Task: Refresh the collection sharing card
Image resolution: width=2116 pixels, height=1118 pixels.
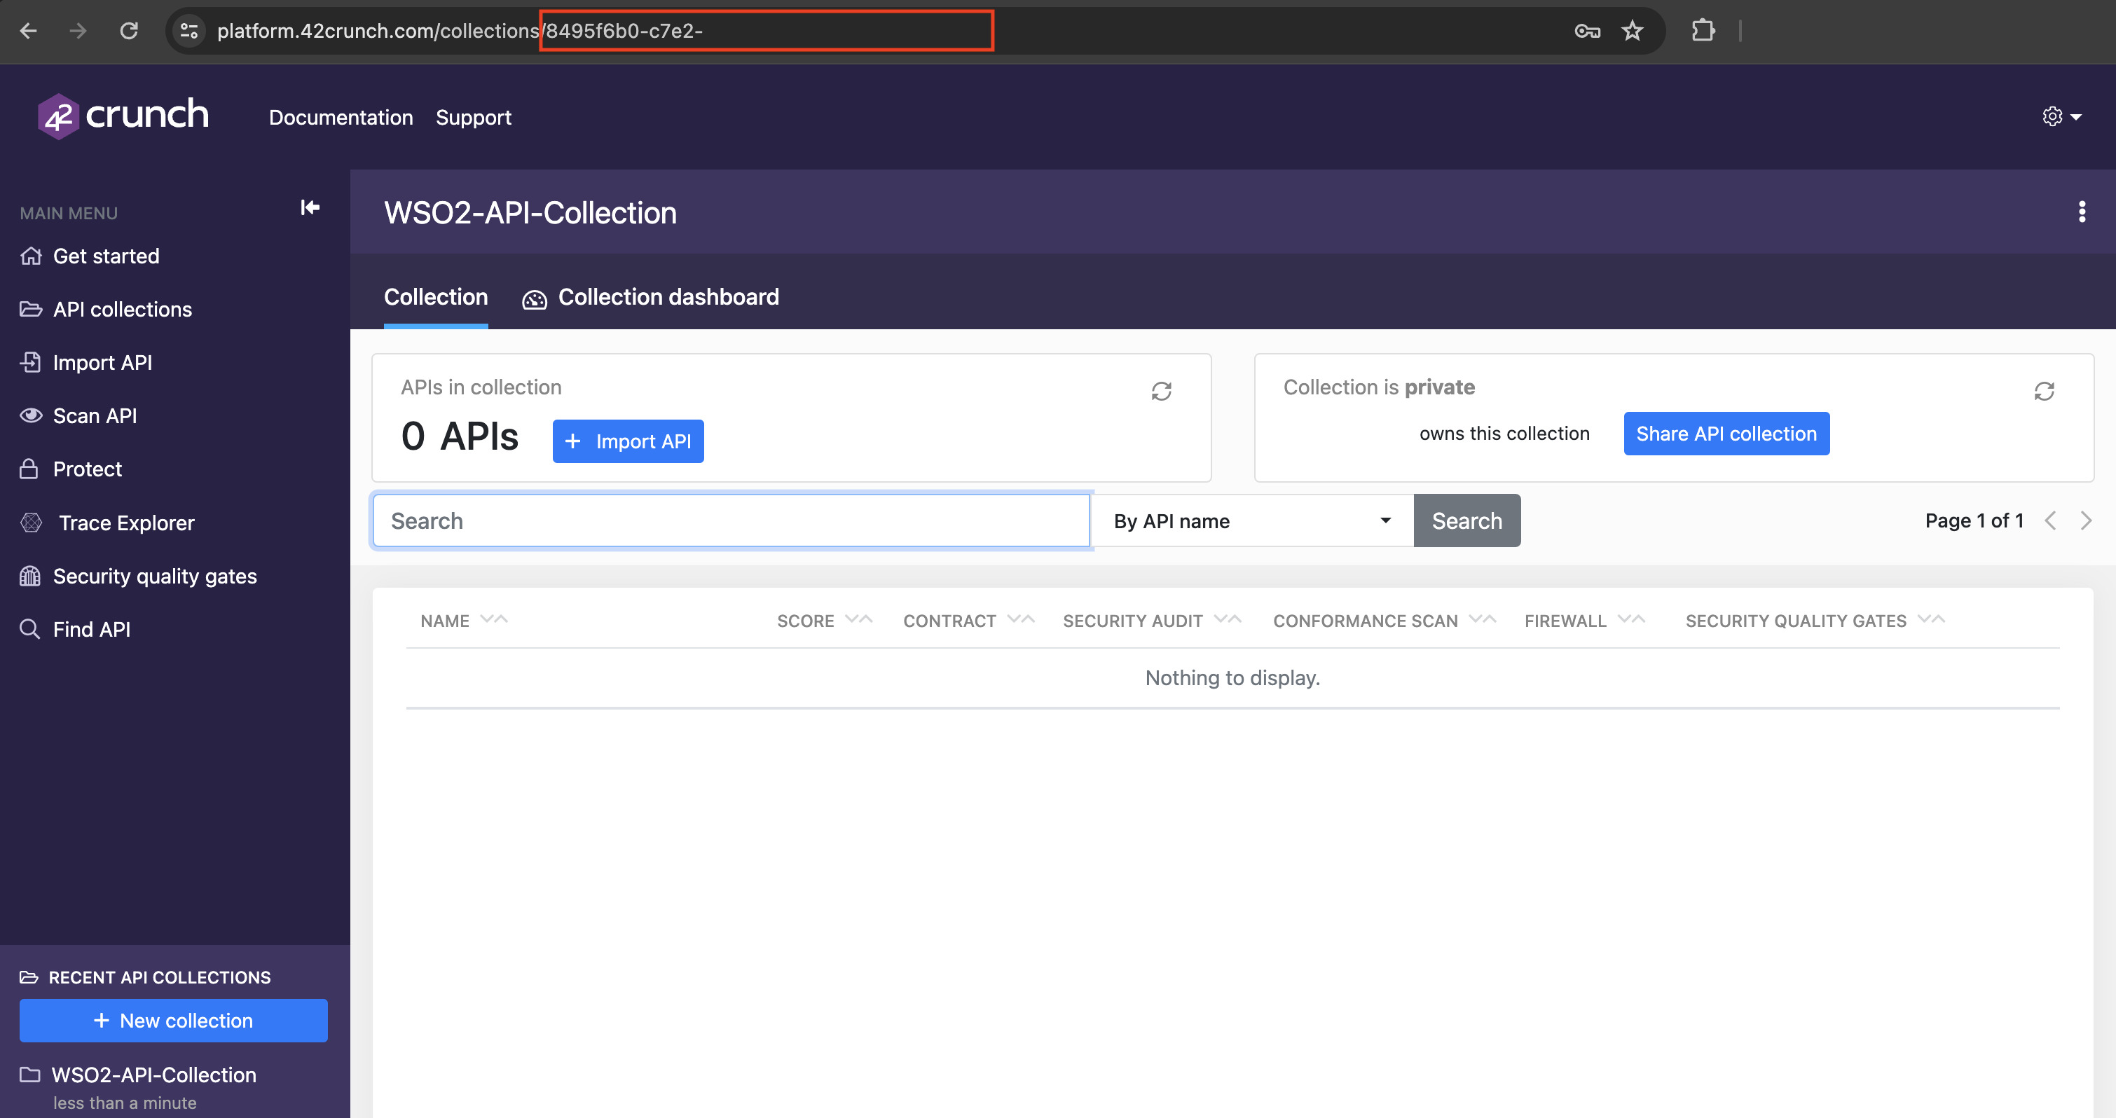Action: click(x=2044, y=391)
